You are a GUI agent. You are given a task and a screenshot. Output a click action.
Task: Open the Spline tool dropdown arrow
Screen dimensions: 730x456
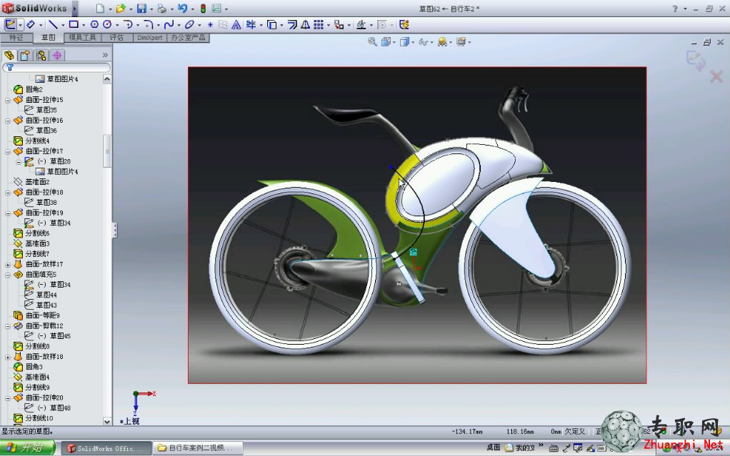179,25
